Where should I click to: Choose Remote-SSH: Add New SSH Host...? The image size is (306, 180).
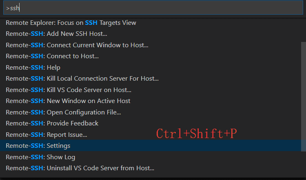[151, 34]
